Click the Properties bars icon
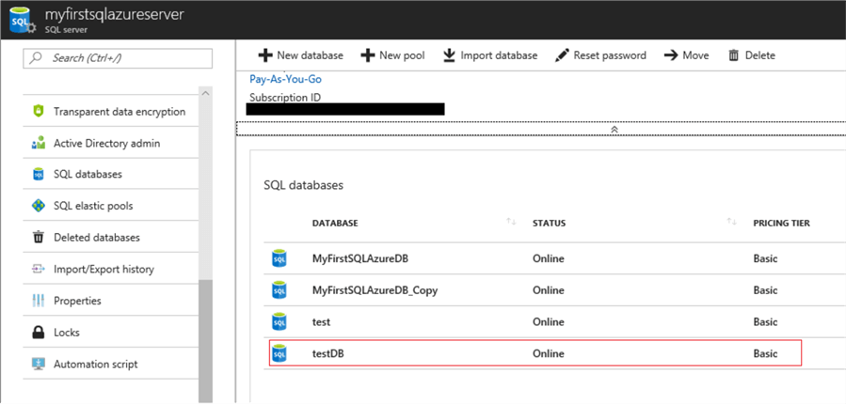 (x=39, y=301)
